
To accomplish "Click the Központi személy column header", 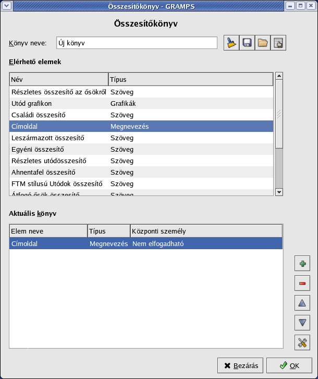I will (205, 231).
